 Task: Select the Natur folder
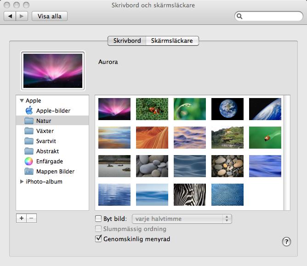[x=52, y=121]
